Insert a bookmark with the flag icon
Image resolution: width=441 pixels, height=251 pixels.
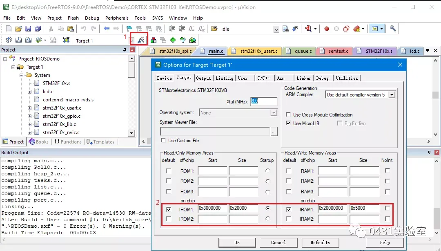coord(129,29)
